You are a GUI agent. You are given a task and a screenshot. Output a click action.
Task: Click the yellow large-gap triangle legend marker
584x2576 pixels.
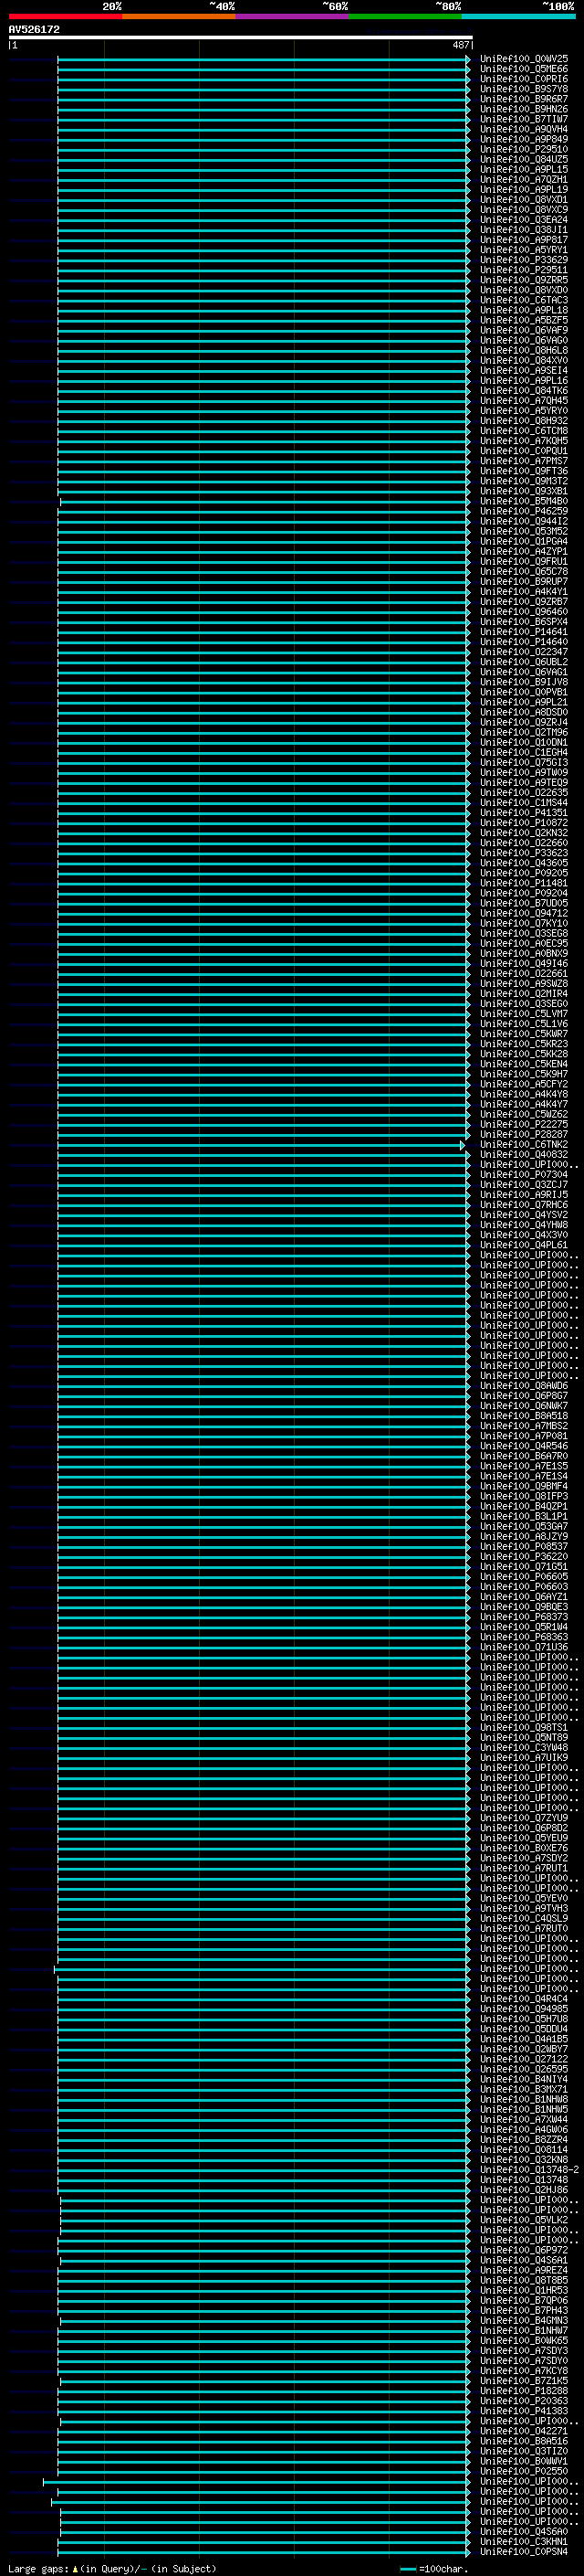tap(76, 2569)
